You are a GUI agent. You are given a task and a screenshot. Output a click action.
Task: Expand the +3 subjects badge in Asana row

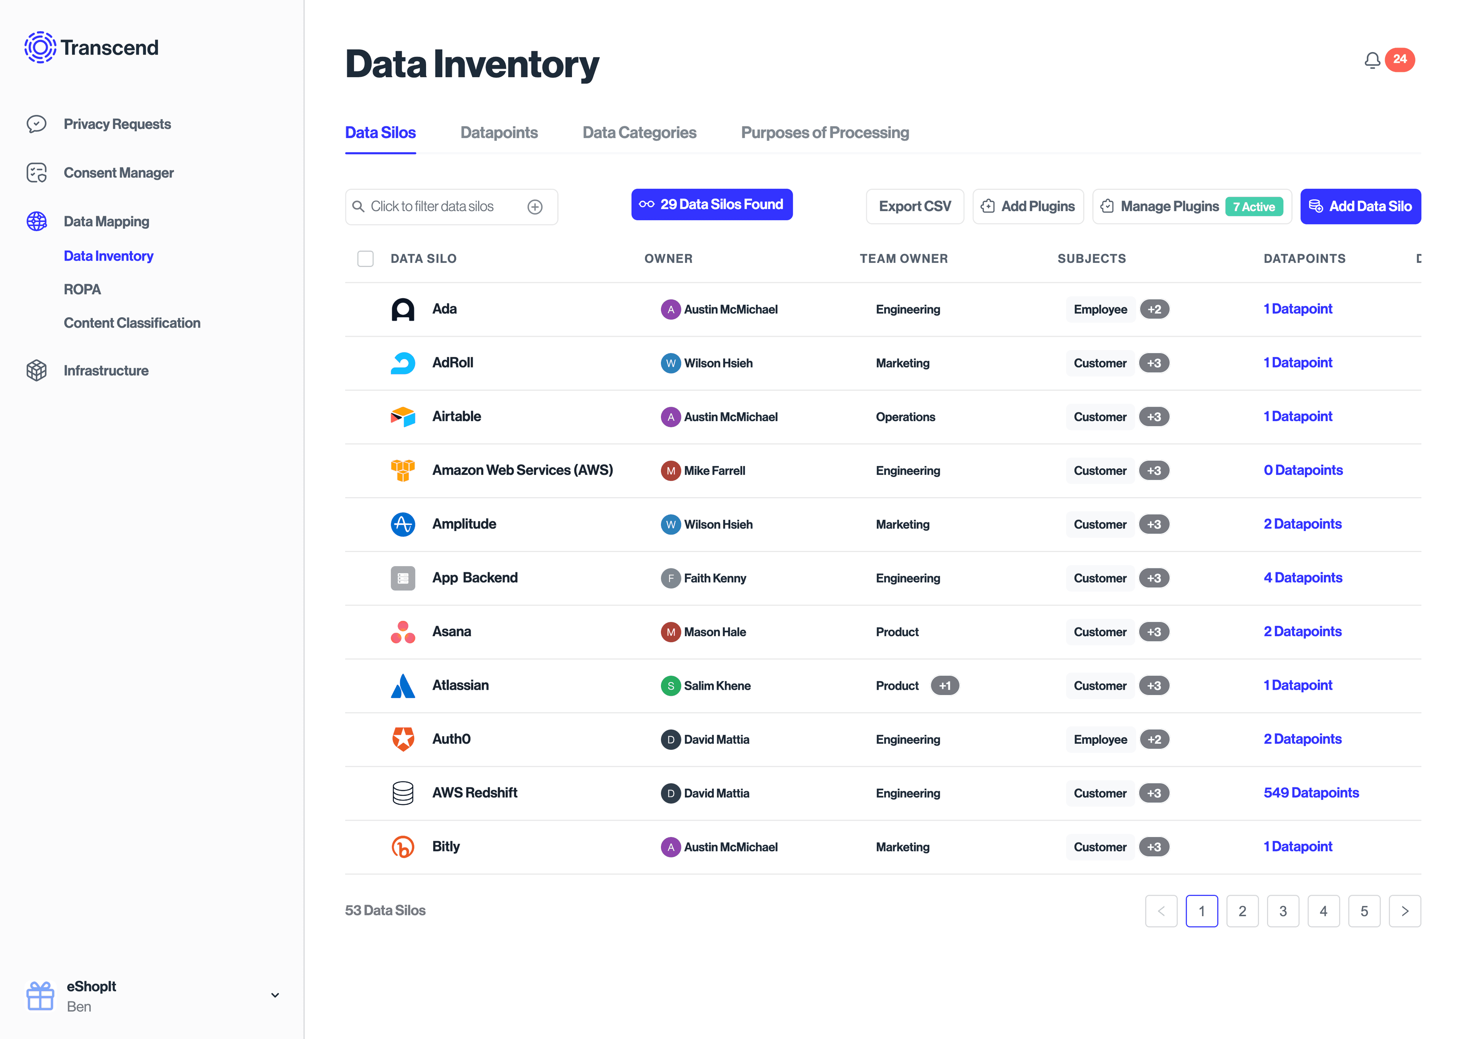[1154, 632]
